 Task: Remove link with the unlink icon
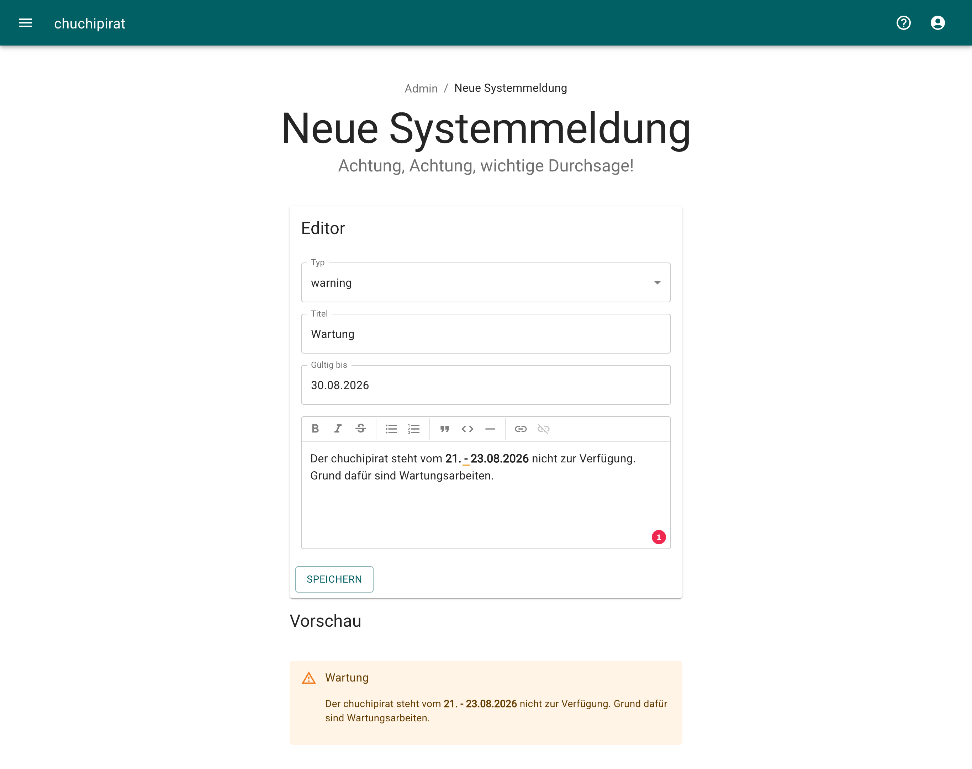(544, 429)
